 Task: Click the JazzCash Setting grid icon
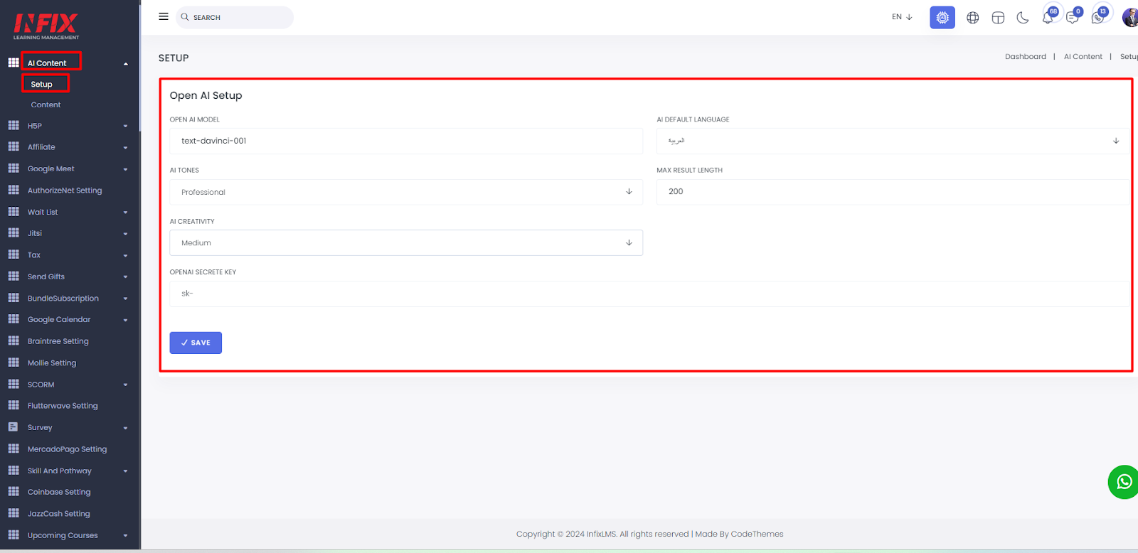[14, 513]
